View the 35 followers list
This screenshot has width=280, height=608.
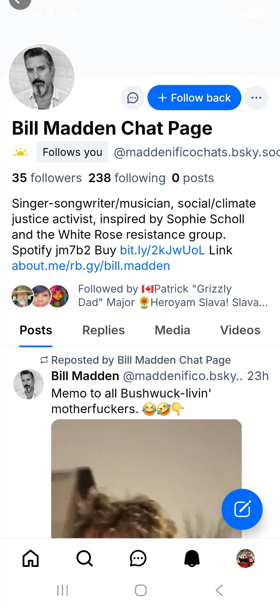[47, 178]
